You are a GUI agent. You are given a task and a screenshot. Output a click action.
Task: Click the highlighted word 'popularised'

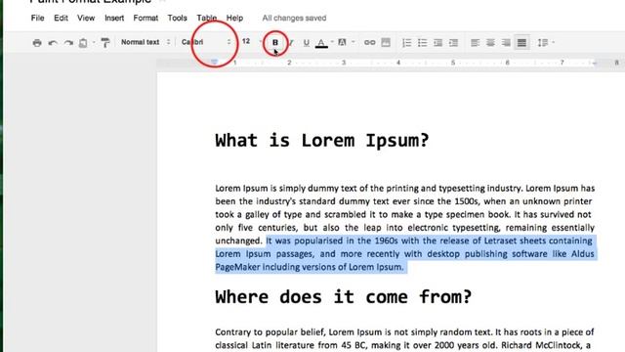(x=318, y=242)
